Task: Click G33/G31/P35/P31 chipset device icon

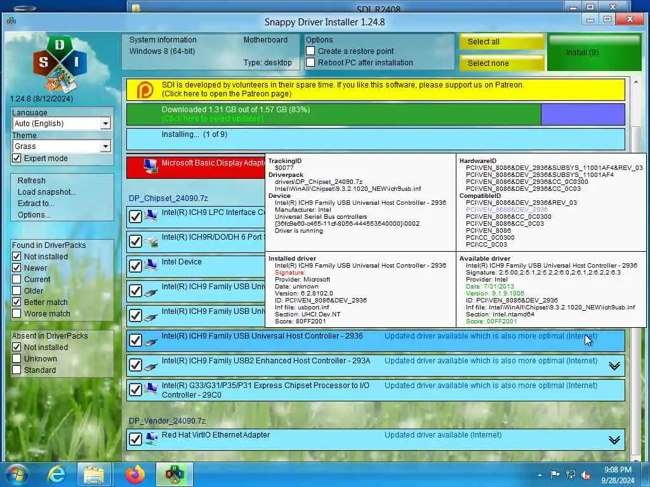Action: (151, 389)
